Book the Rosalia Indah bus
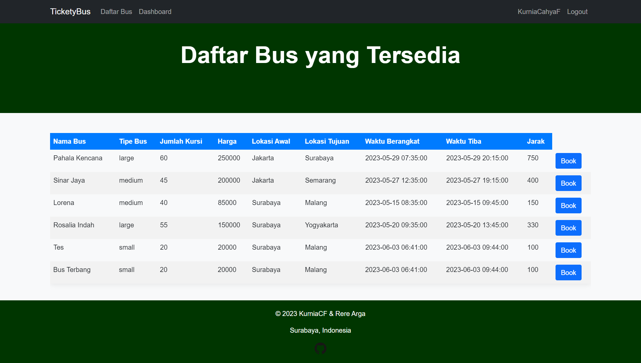 click(568, 228)
